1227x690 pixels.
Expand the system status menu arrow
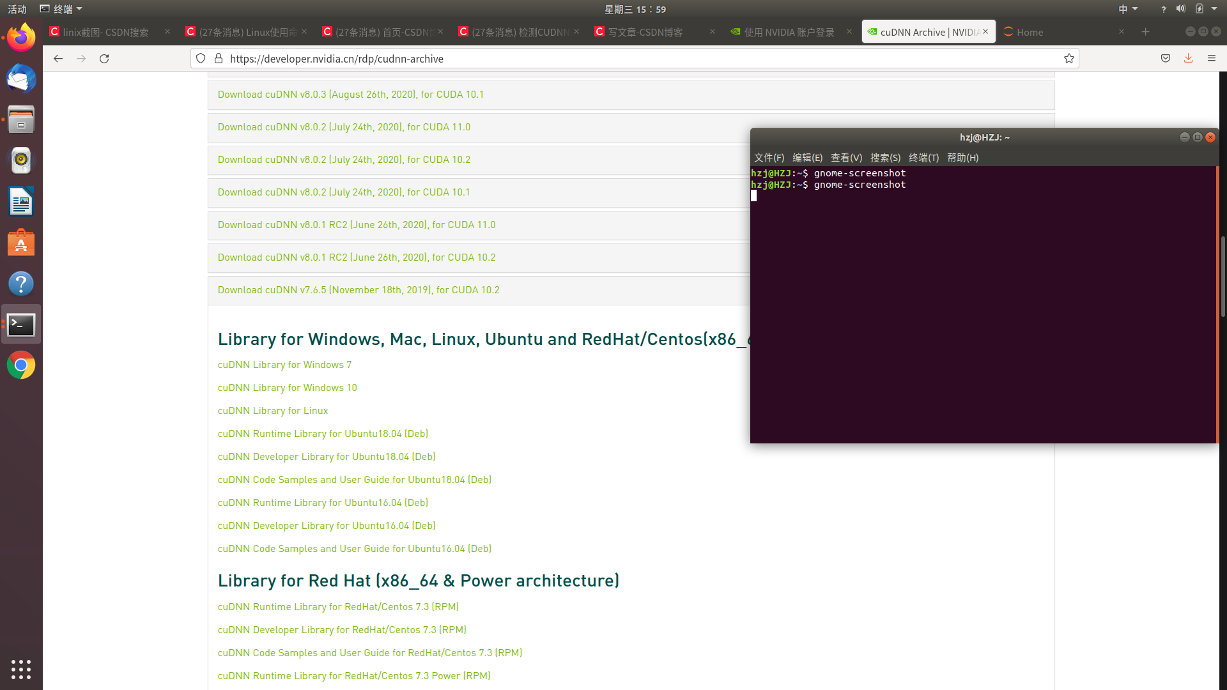[1214, 9]
